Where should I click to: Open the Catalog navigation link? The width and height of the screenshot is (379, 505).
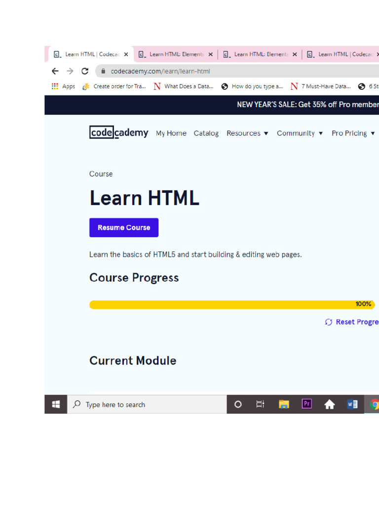206,133
